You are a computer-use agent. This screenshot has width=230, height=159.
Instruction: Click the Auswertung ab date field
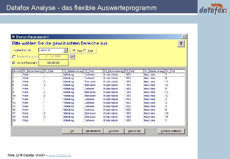click(x=53, y=57)
